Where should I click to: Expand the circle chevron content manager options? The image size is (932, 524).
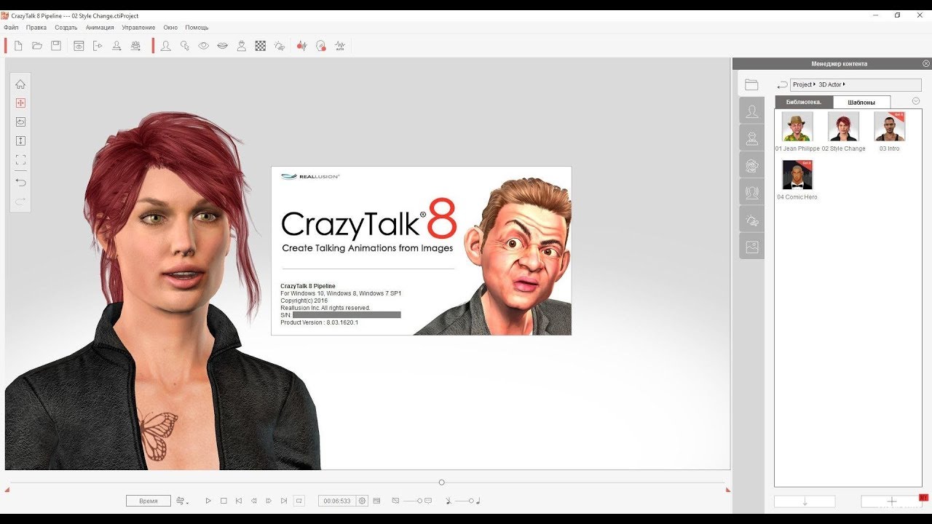pos(916,101)
